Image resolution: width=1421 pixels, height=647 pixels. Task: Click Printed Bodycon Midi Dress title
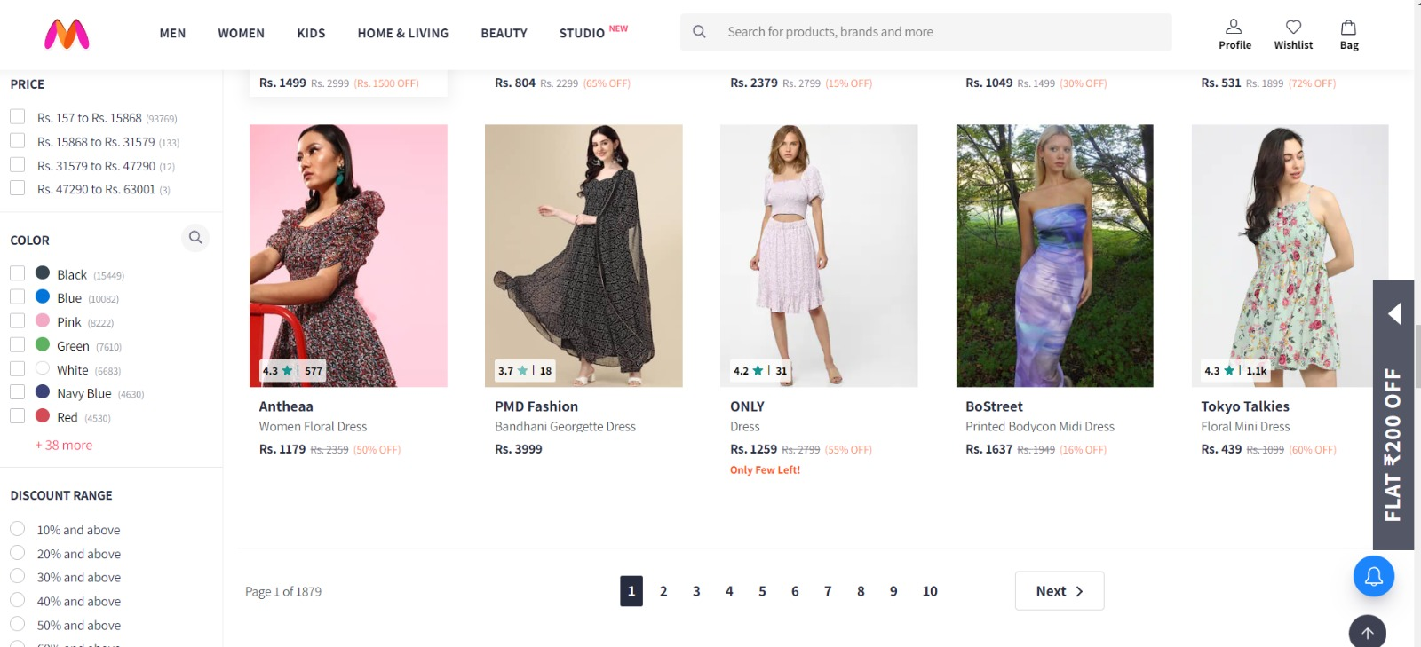coord(1040,427)
